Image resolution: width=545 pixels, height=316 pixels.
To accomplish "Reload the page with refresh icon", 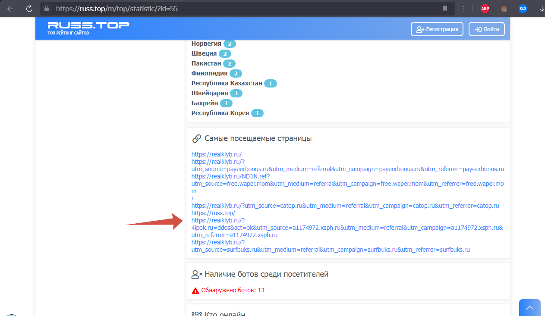I will 29,9.
